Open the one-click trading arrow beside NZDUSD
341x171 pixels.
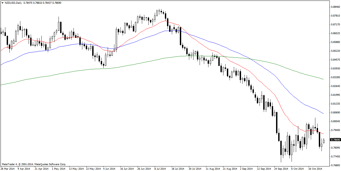point(2,3)
